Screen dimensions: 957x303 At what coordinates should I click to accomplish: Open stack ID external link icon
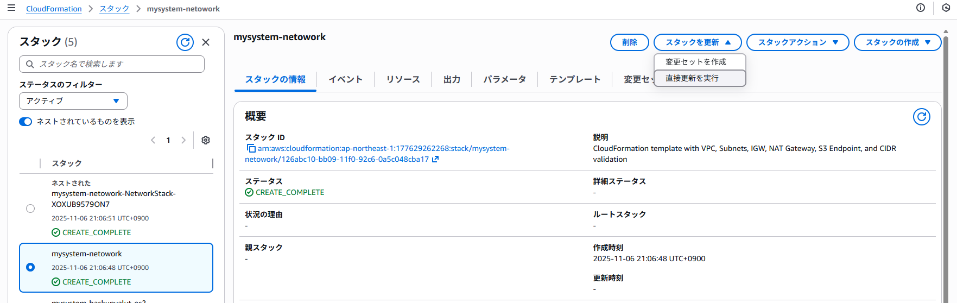(435, 159)
